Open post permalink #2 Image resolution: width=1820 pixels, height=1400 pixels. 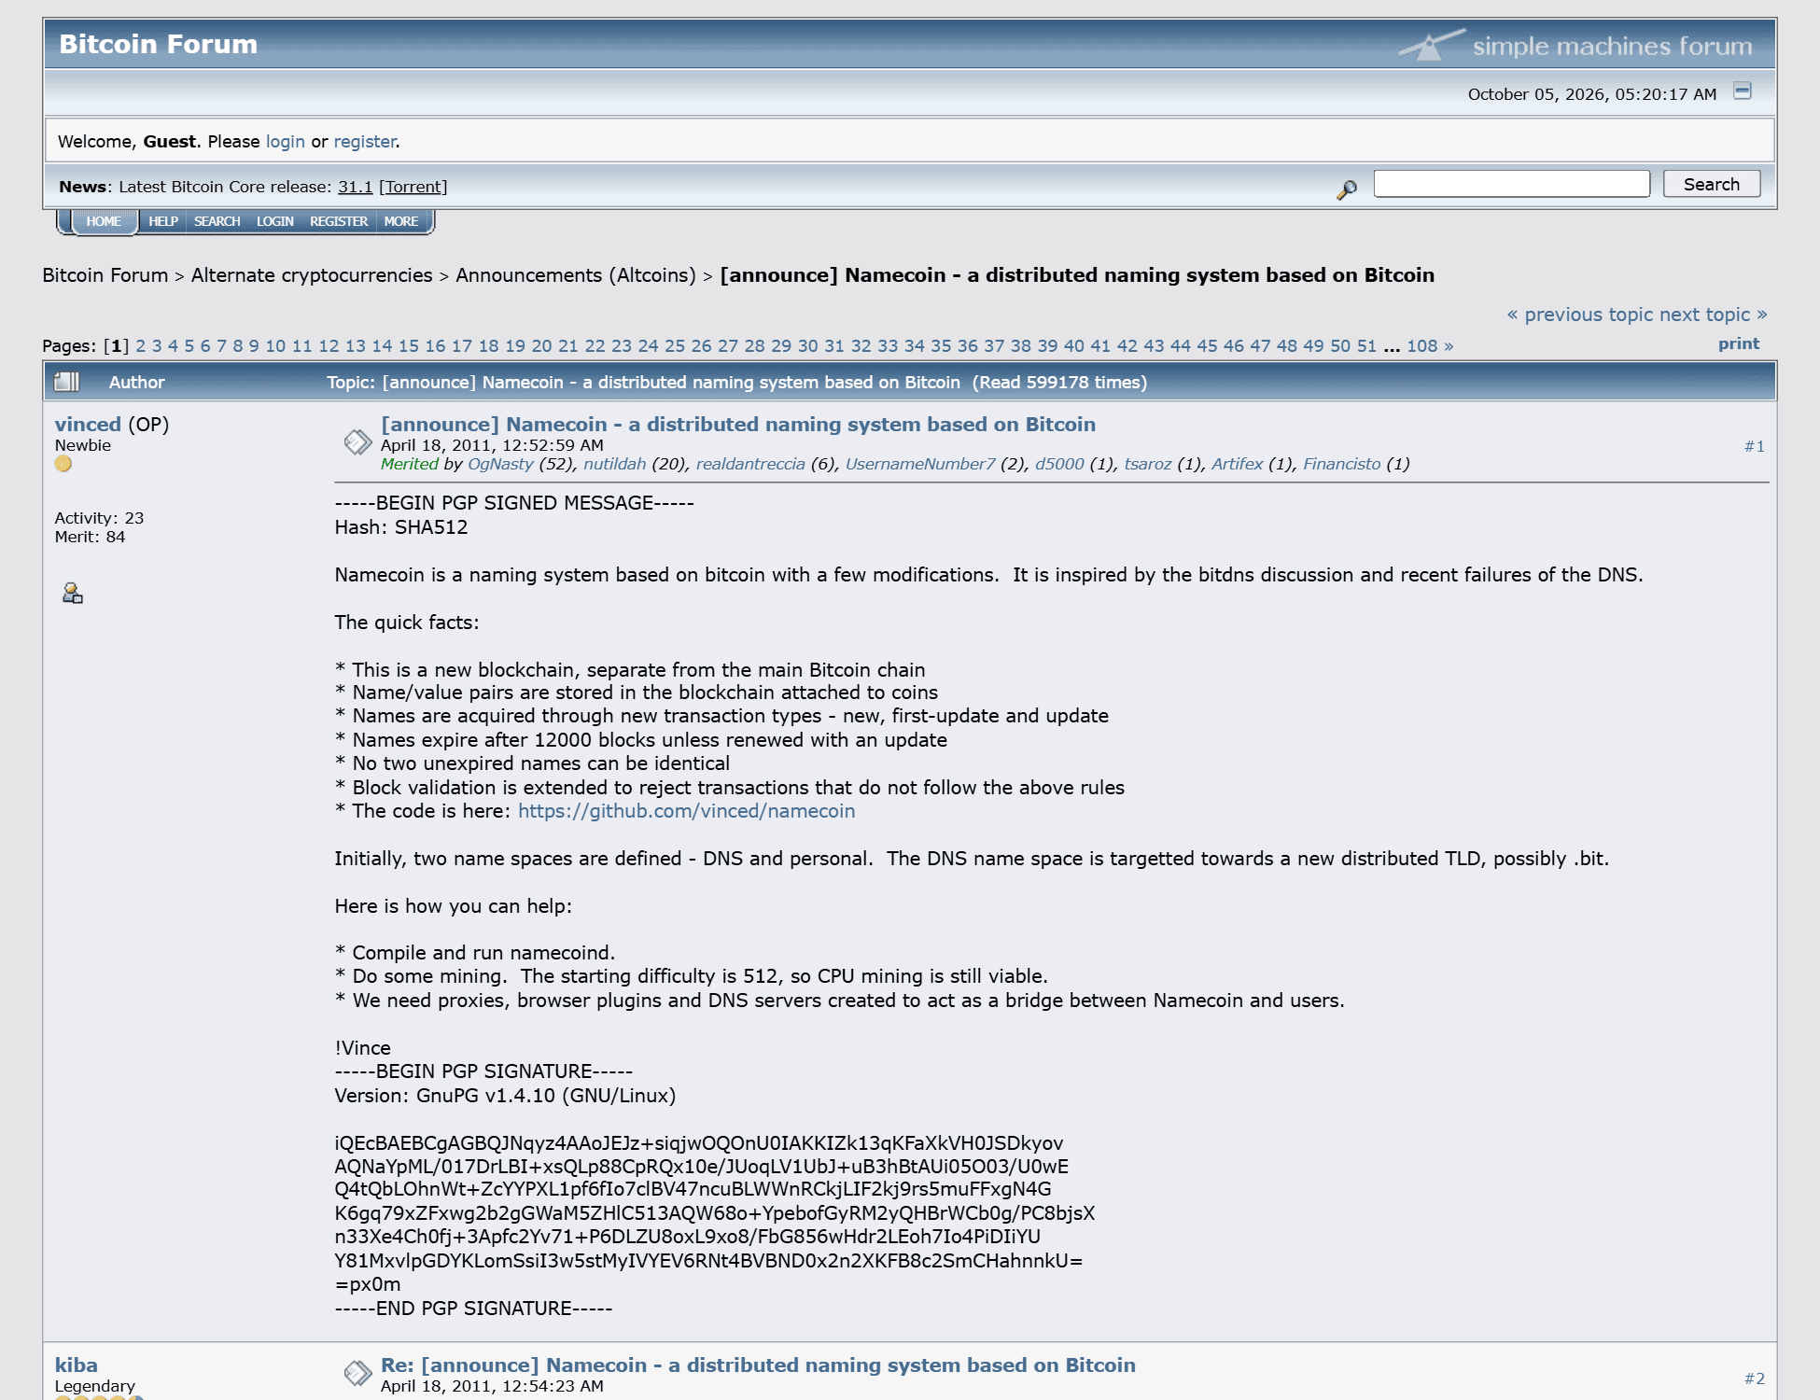tap(1755, 1379)
